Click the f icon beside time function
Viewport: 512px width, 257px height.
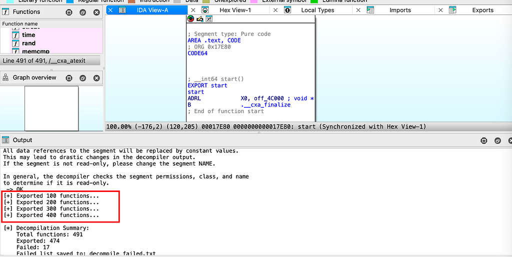coord(15,35)
